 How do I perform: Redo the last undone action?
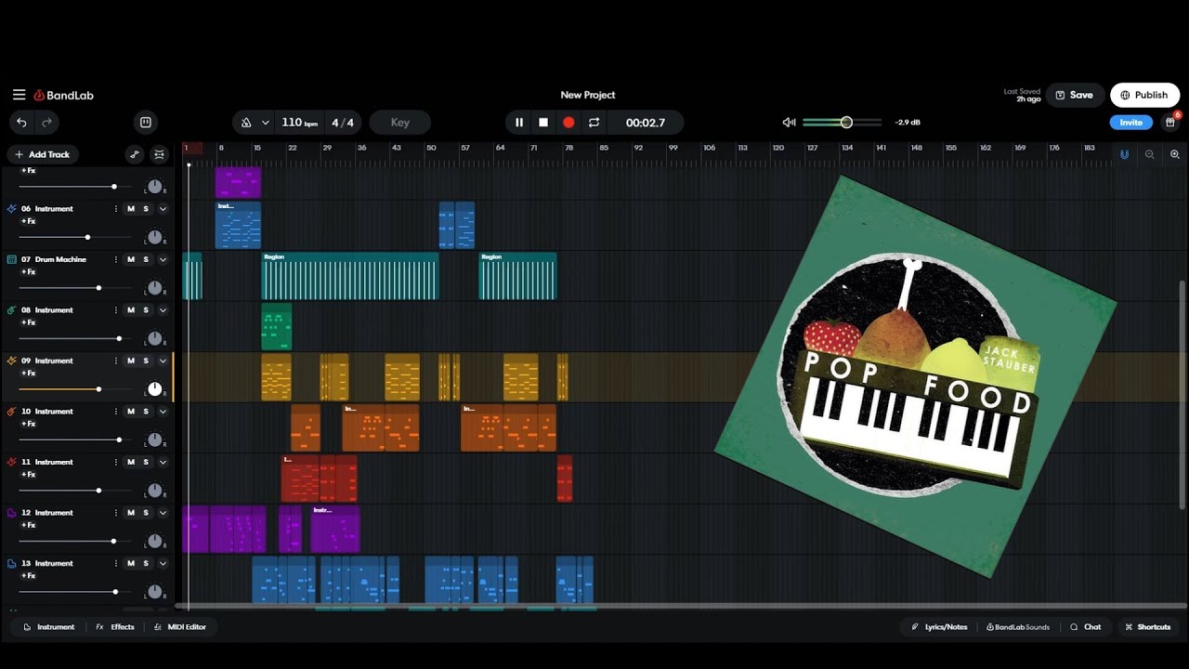coord(46,122)
